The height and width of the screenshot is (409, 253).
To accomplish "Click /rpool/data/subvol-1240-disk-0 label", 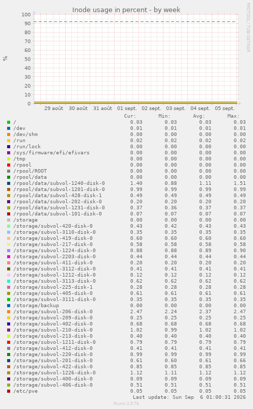I will (x=59, y=183).
